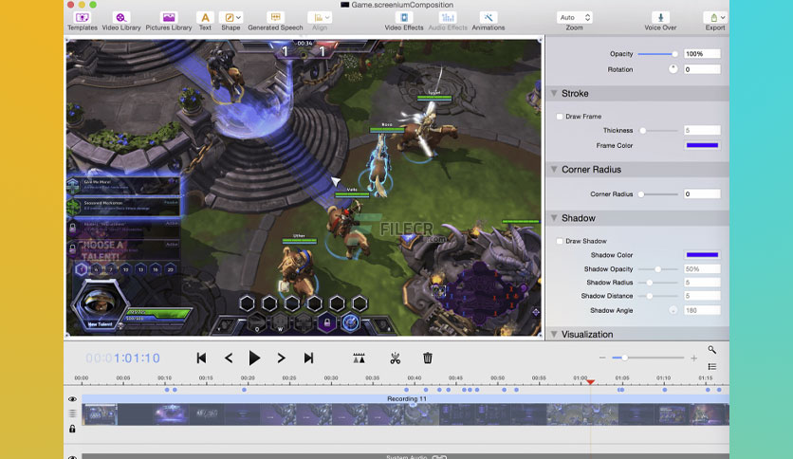Toggle visibility of the System Audio track
This screenshot has height=459, width=793.
coord(72,457)
